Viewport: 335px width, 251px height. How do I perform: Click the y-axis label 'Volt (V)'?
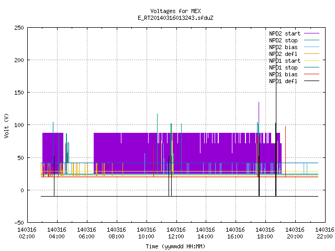[x=6, y=125]
